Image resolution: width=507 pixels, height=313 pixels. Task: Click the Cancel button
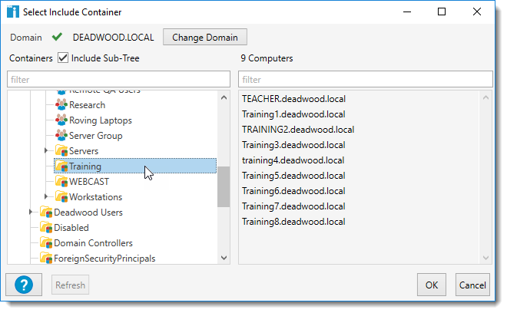pyautogui.click(x=472, y=285)
